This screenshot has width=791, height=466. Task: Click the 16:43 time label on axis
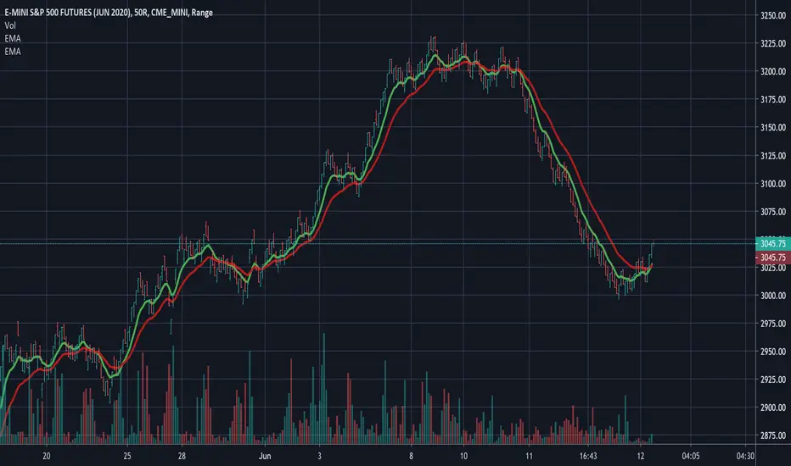click(x=588, y=456)
